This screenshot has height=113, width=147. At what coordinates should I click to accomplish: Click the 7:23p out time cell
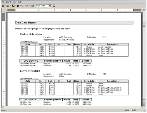pyautogui.click(x=51, y=47)
